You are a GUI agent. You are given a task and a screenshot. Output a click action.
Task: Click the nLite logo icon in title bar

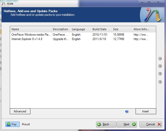pyautogui.click(x=4, y=4)
